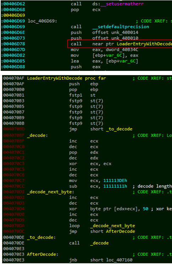This screenshot has width=172, height=264.
Task: Click the AfterDecode: label
Action: [x=43, y=254]
